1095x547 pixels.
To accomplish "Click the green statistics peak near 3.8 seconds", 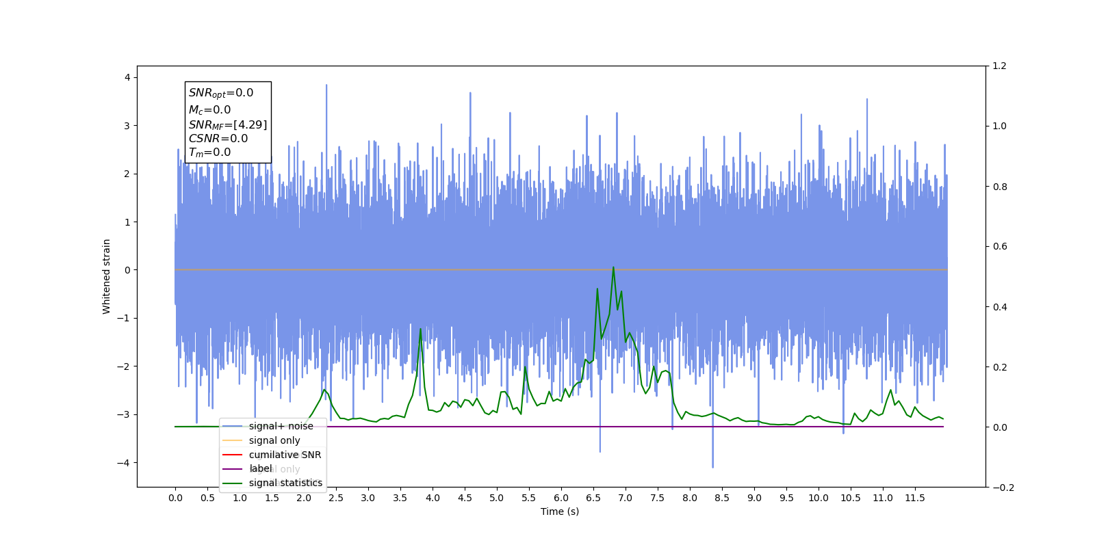I will tap(420, 330).
